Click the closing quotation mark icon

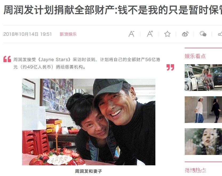click(170, 67)
